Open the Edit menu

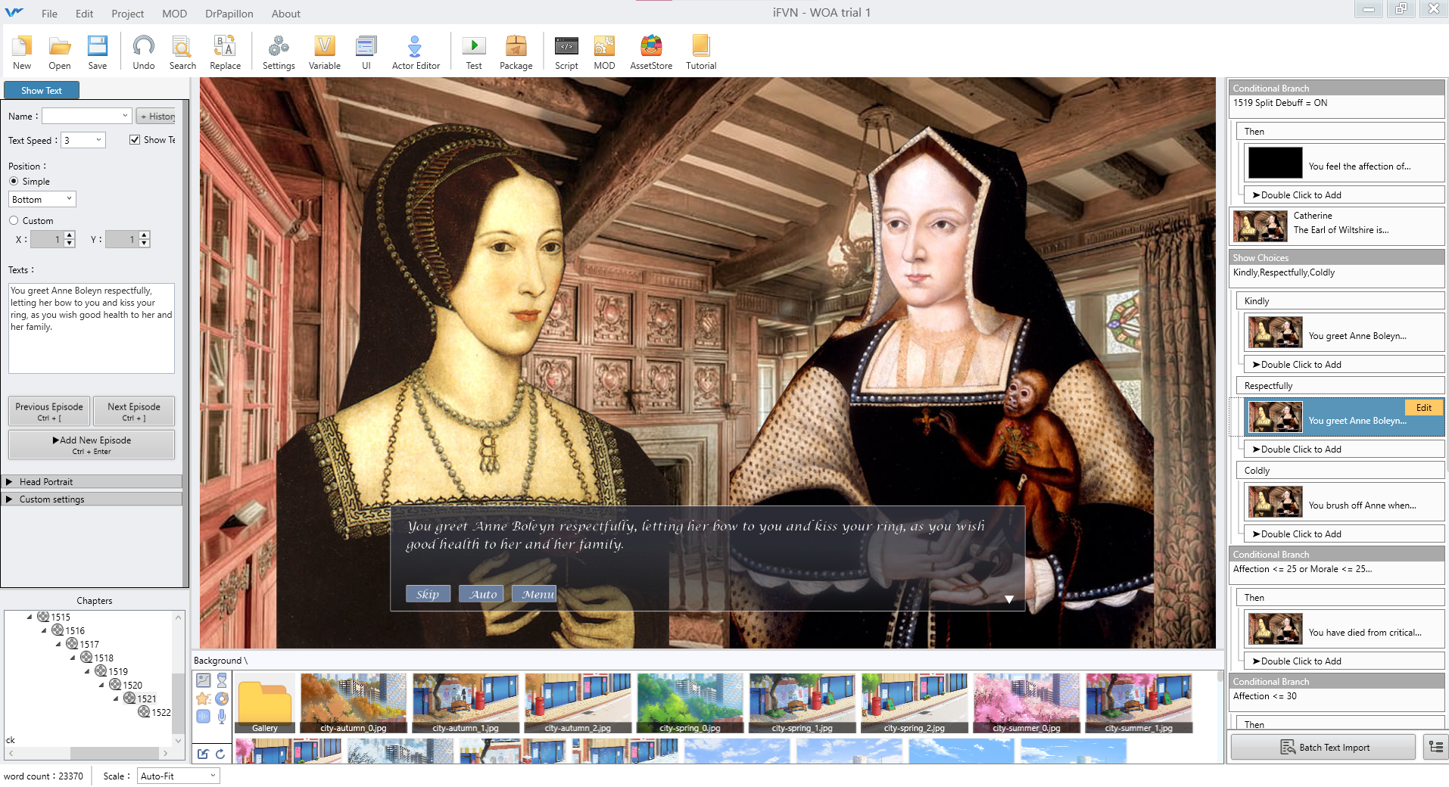pos(85,14)
